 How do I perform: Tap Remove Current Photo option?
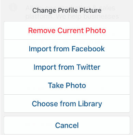[x=67, y=30]
